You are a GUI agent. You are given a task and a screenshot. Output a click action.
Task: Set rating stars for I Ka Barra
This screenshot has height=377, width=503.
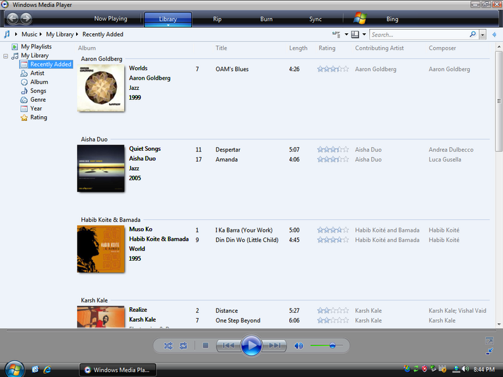(x=333, y=230)
